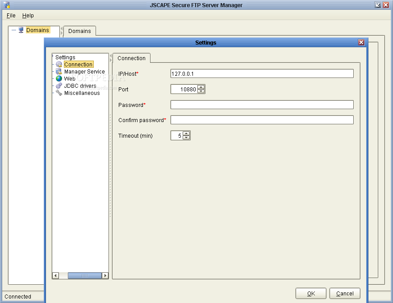Click the Port number field

184,89
